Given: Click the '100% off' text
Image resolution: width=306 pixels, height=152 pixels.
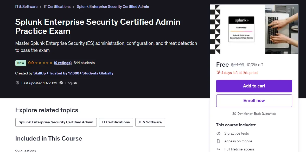Looking at the screenshot, I should click(254, 65).
